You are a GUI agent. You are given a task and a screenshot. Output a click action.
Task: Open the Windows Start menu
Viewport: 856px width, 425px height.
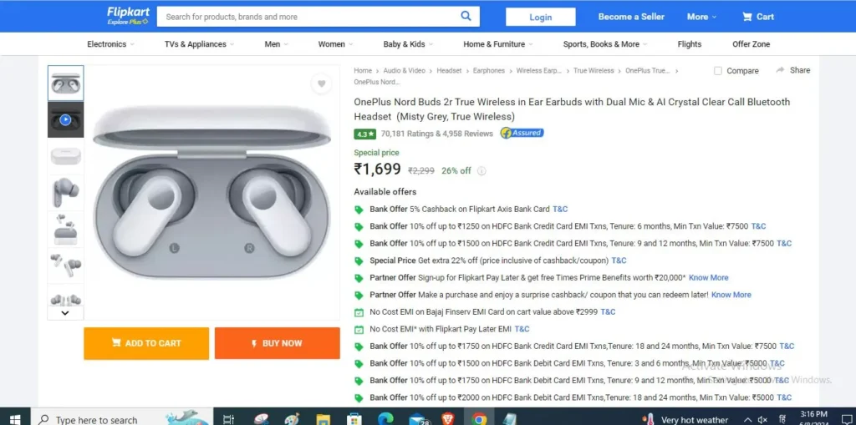[x=15, y=418]
